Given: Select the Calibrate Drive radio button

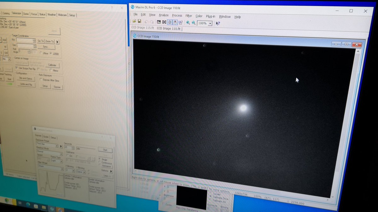Looking at the screenshot, I should (211, 197).
